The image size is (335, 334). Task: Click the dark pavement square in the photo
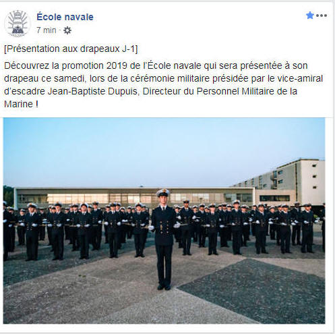(x=254, y=291)
